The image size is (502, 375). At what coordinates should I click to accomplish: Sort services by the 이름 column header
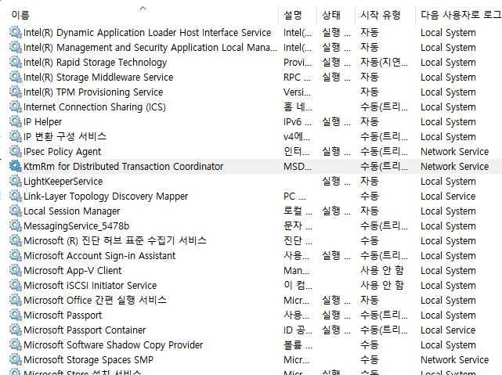[20, 15]
